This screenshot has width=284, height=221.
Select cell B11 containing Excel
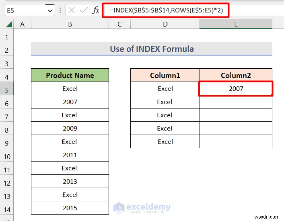click(x=70, y=168)
